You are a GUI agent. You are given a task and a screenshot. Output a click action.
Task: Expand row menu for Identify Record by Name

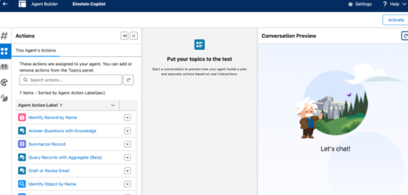coord(127,118)
